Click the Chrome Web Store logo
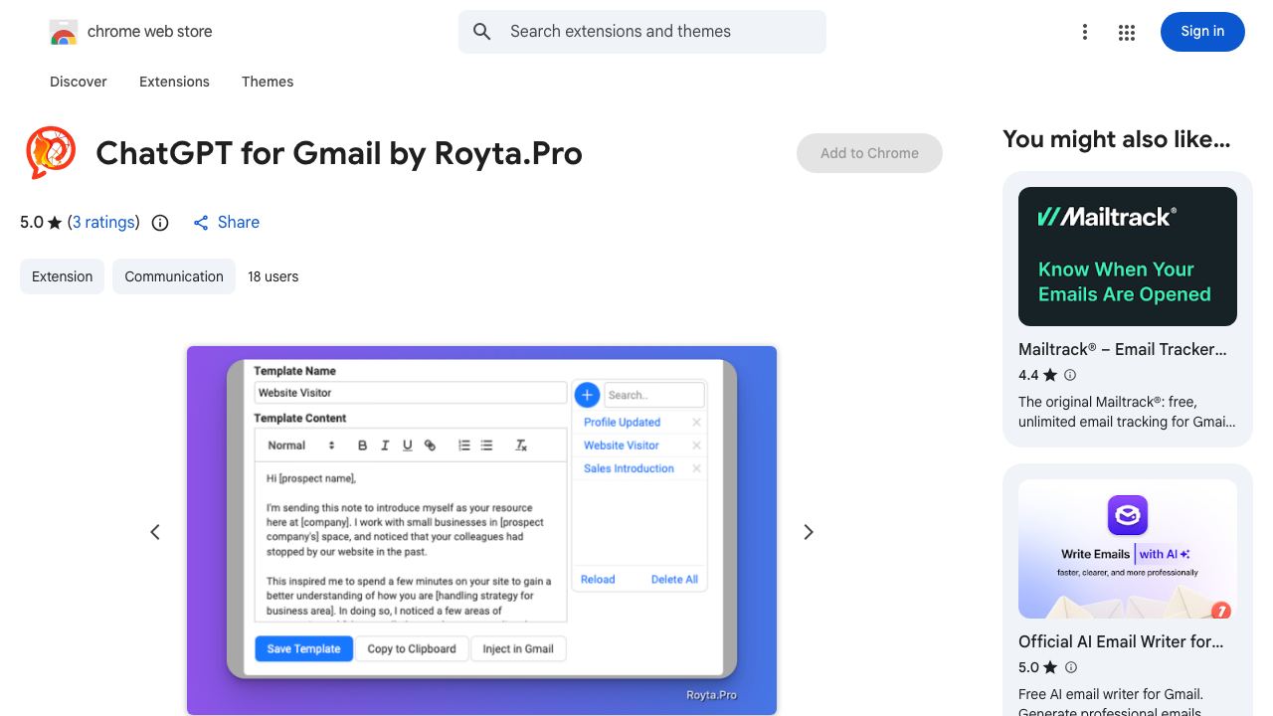This screenshot has width=1273, height=716. tap(64, 32)
